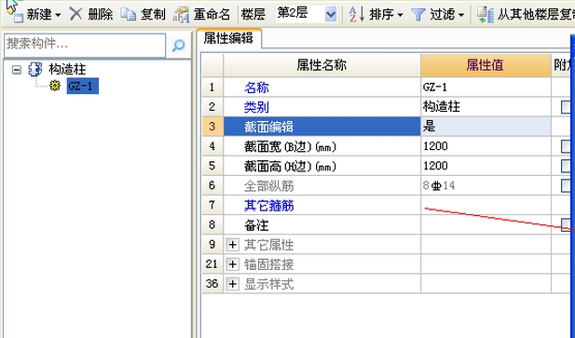
Task: Click the 新建 (New) toolbar button
Action: [33, 15]
